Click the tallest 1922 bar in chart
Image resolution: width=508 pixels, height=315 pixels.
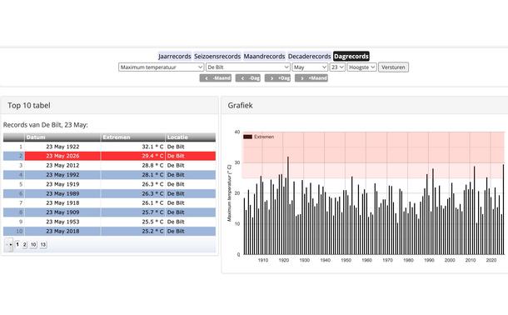pos(288,206)
